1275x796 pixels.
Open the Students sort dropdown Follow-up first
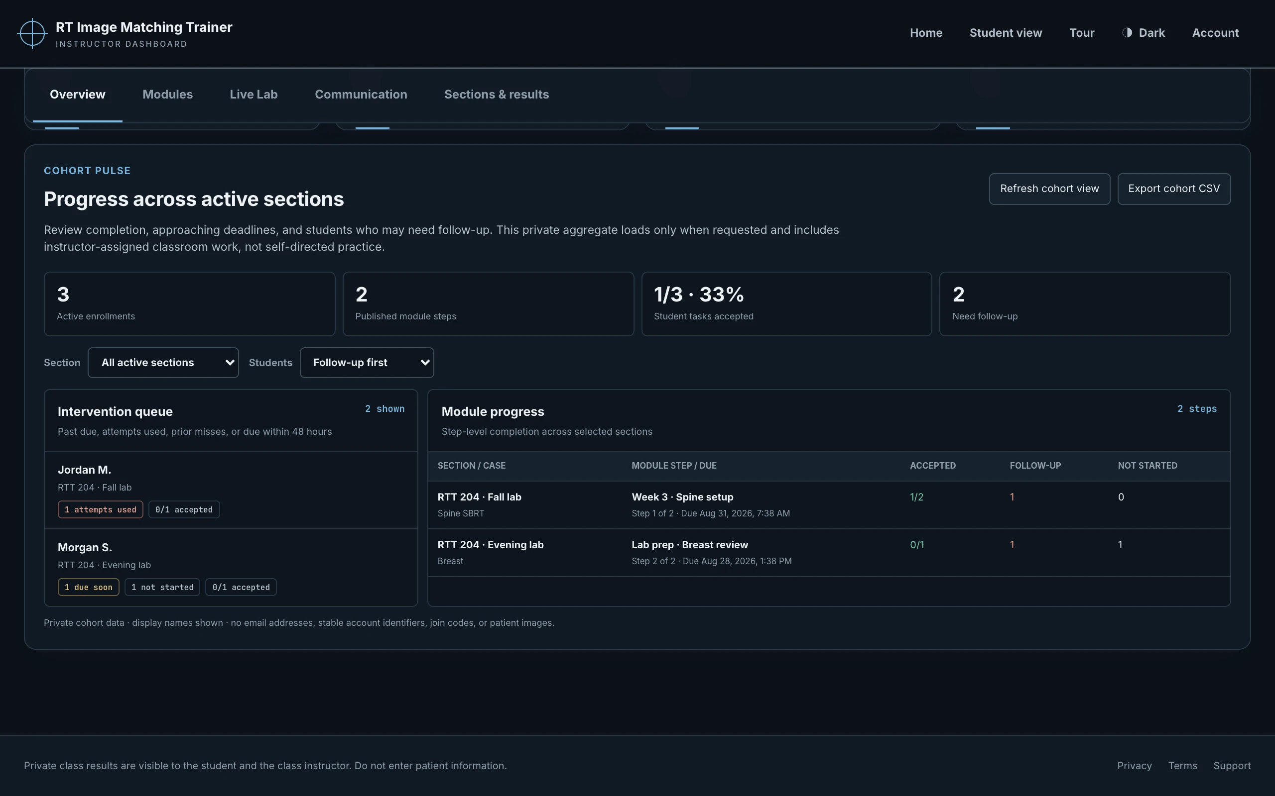[367, 363]
